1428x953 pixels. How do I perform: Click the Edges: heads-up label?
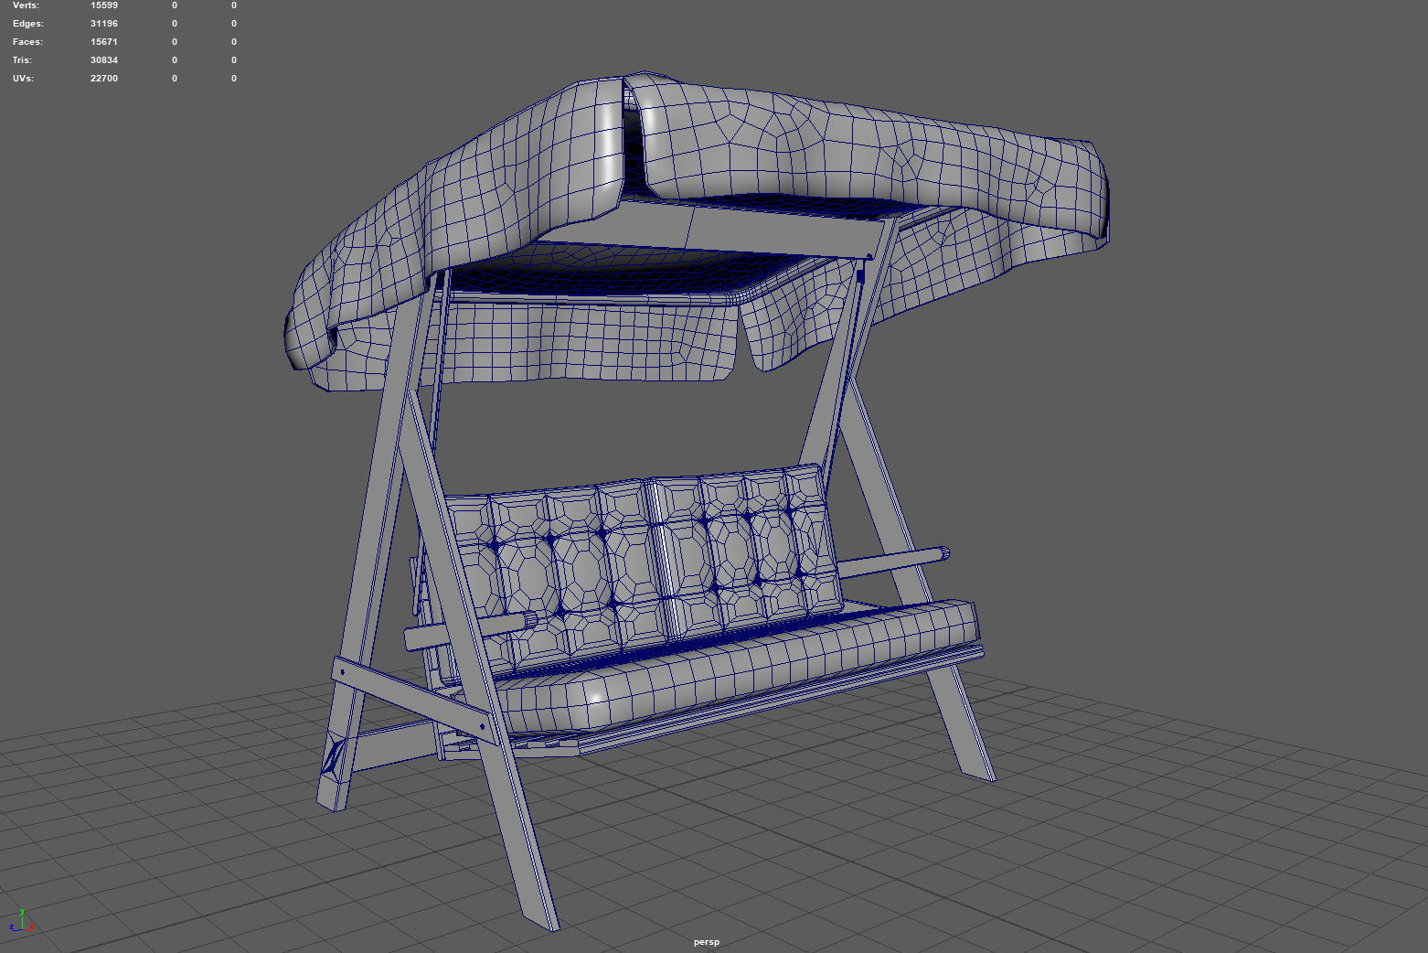click(x=27, y=24)
